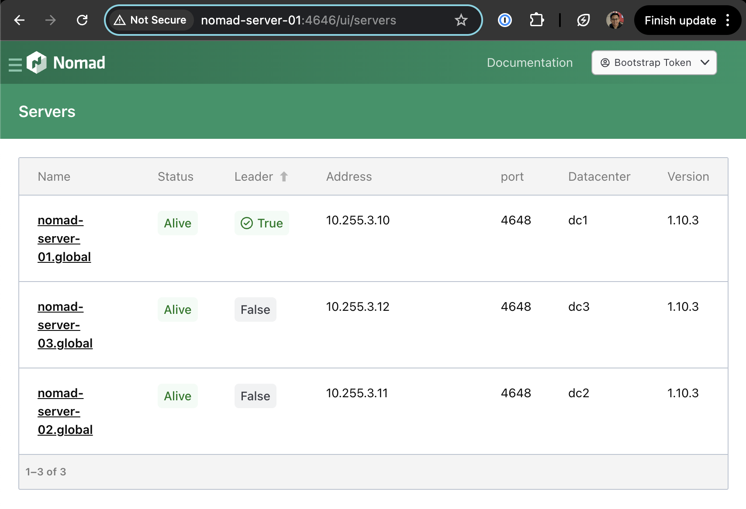Click the Not Secure warning badge
The height and width of the screenshot is (509, 746).
[x=150, y=20]
